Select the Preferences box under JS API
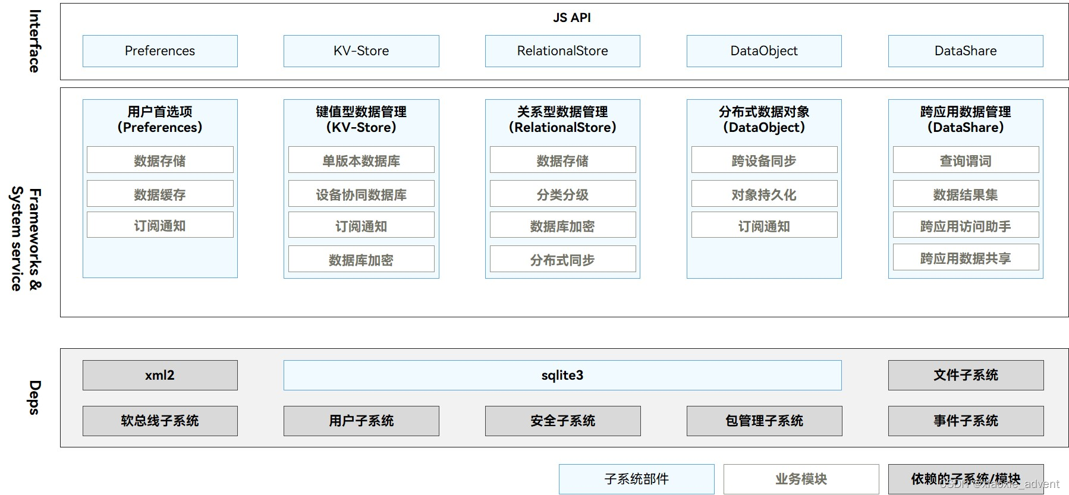Viewport: 1069px width, 495px height. [160, 51]
